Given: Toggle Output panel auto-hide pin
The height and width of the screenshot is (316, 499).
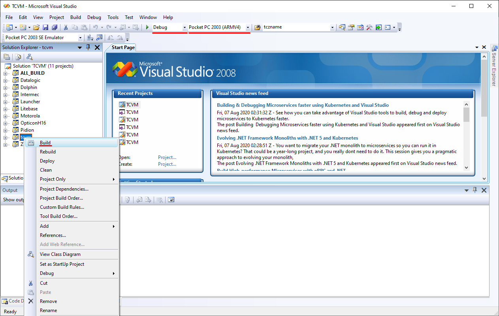Looking at the screenshot, I should click(x=475, y=190).
